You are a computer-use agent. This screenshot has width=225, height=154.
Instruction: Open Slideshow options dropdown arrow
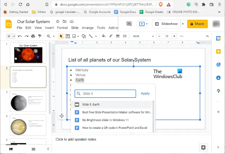[183, 24]
